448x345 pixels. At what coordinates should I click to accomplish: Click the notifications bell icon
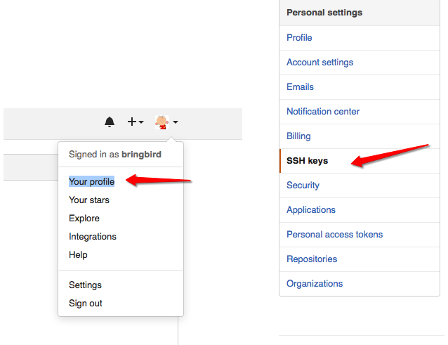[110, 122]
